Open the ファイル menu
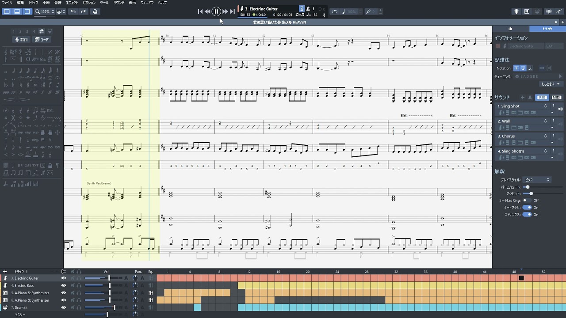Image resolution: width=566 pixels, height=318 pixels. 7,3
